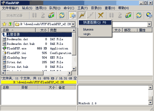Click the Disconnect plug icon
This screenshot has height=111, width=154.
91,15
